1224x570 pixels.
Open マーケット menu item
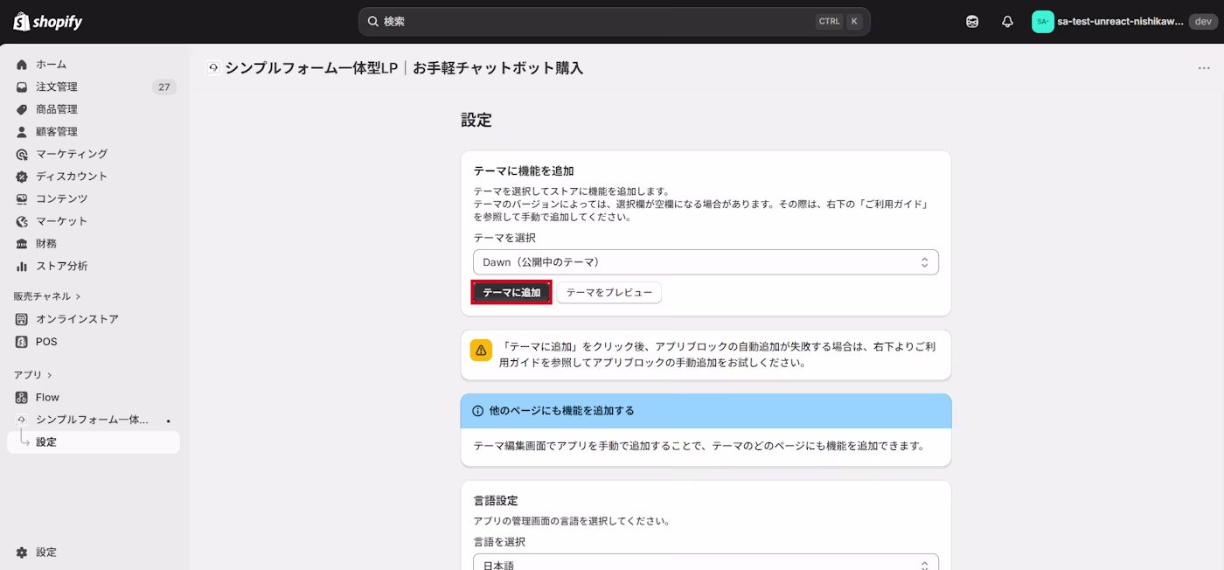coord(62,221)
